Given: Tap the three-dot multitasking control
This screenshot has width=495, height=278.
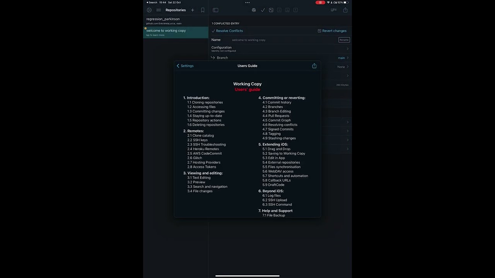Looking at the screenshot, I should [x=247, y=2].
